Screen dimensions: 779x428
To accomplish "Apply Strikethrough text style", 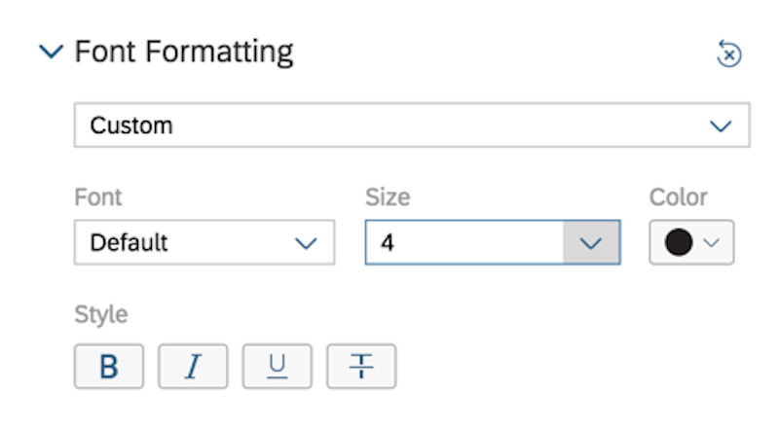I will [x=361, y=367].
